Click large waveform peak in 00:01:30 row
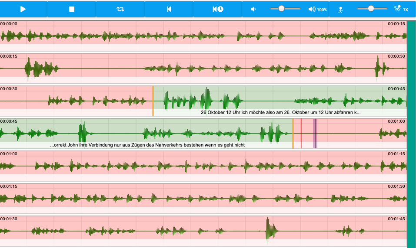Viewport: 416px width, 248px height. [268, 228]
